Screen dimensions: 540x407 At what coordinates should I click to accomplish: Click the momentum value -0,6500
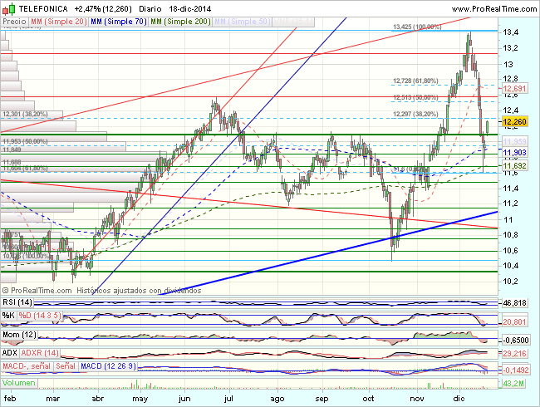coord(515,341)
